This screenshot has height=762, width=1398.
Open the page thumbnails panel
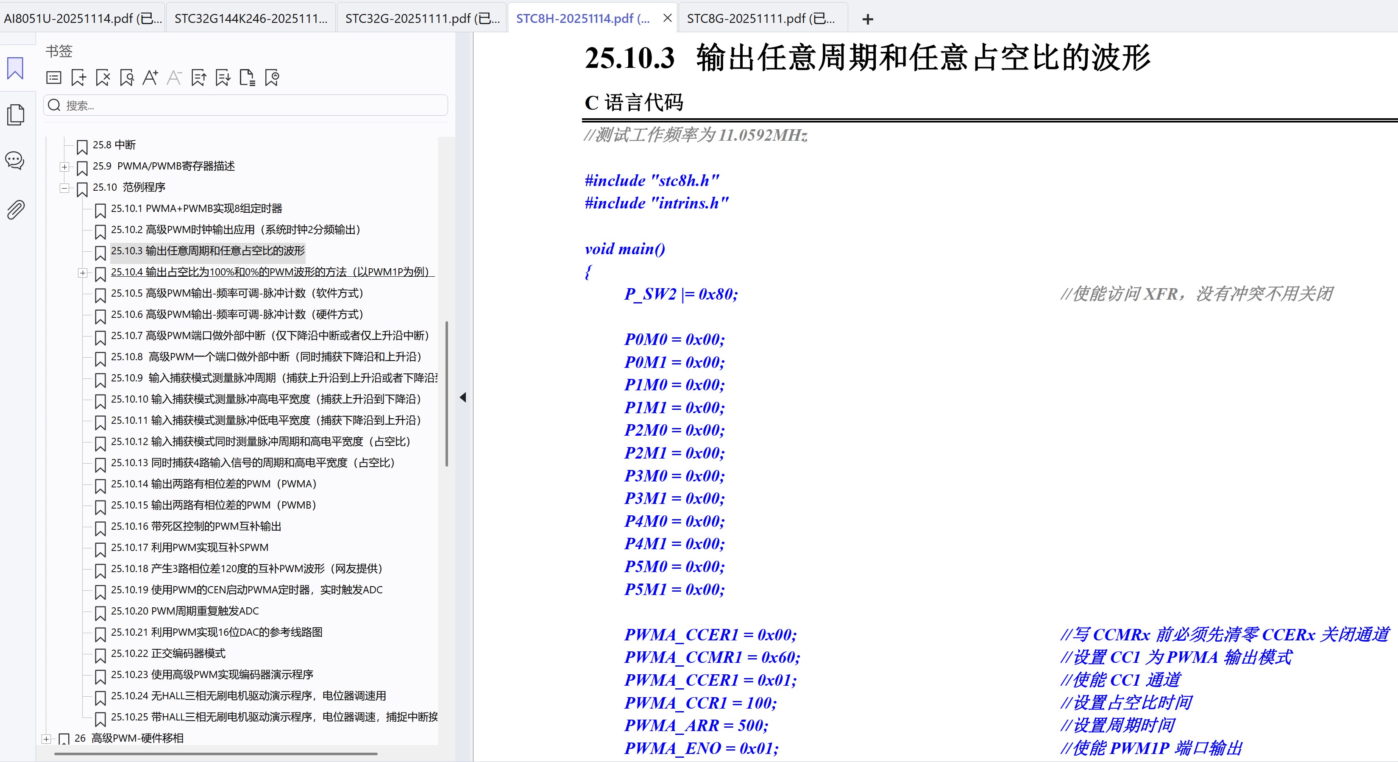(15, 115)
